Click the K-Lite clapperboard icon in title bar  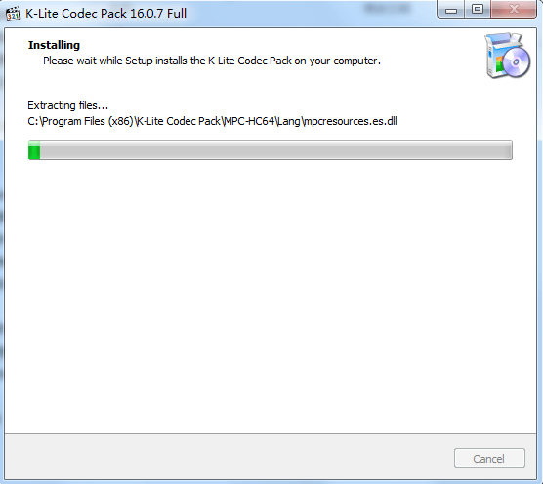(x=13, y=13)
